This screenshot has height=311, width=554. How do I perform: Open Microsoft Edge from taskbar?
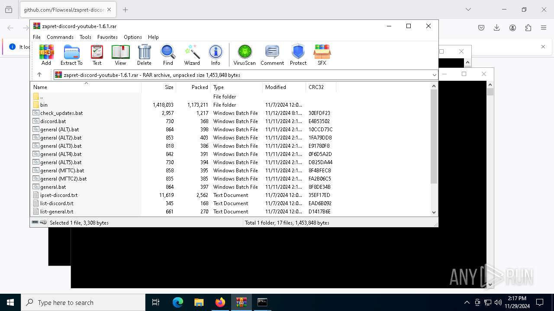(x=178, y=302)
